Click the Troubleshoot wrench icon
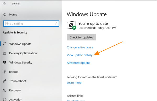Viewport: 157px width, 101px height. pos(5,81)
